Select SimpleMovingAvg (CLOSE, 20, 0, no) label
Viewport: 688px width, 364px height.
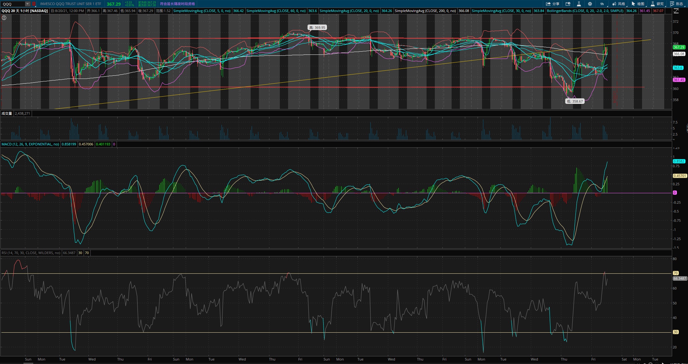point(349,11)
